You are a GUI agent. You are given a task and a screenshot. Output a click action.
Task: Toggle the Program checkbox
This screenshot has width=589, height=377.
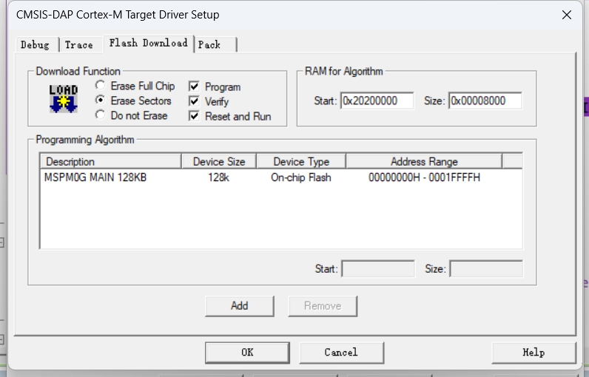(x=194, y=86)
